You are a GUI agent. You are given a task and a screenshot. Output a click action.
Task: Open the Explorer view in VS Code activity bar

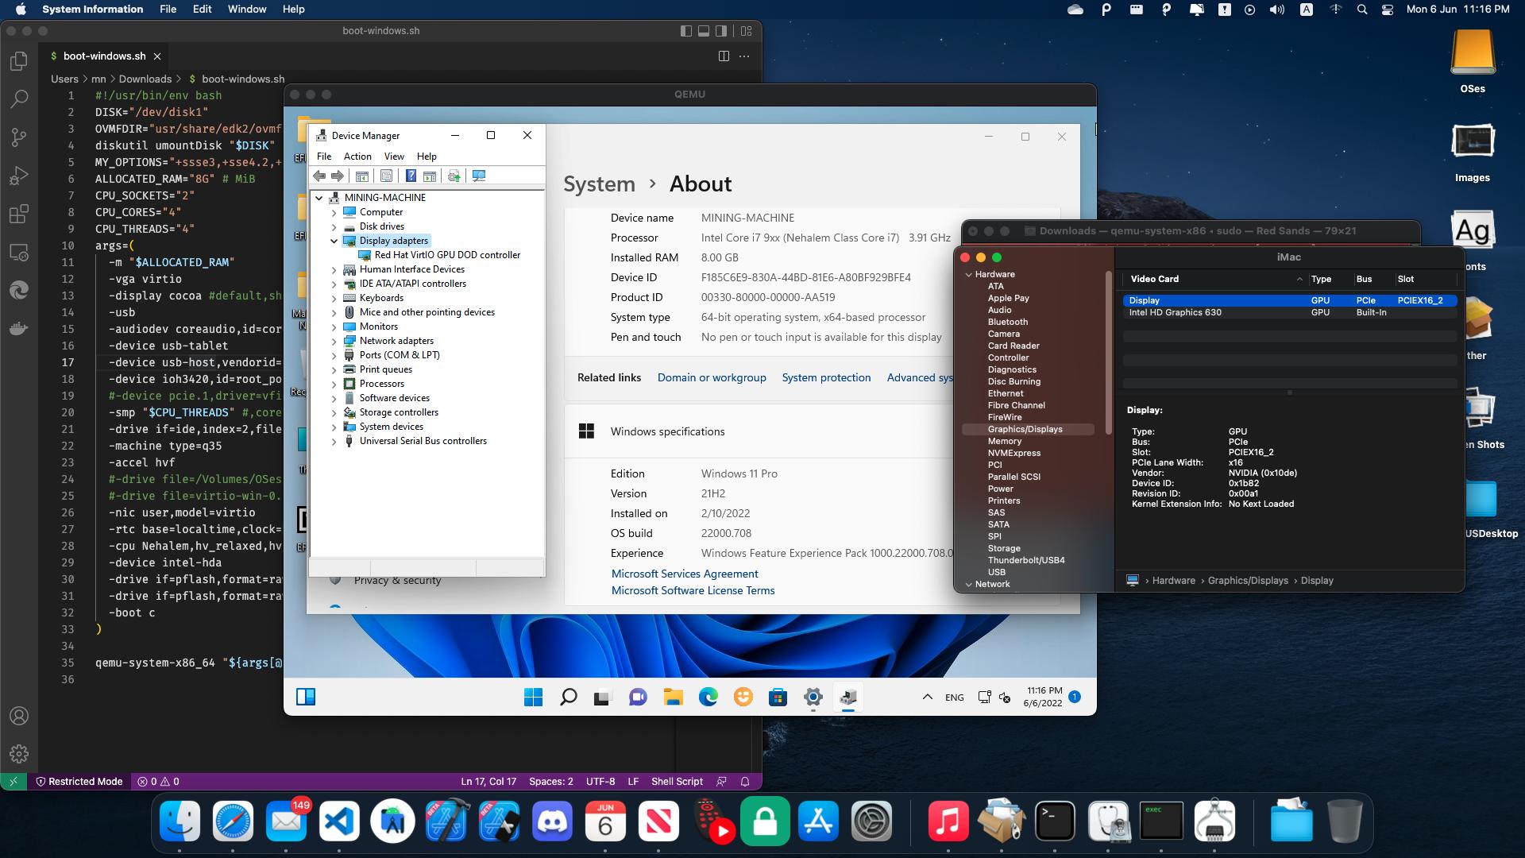19,61
